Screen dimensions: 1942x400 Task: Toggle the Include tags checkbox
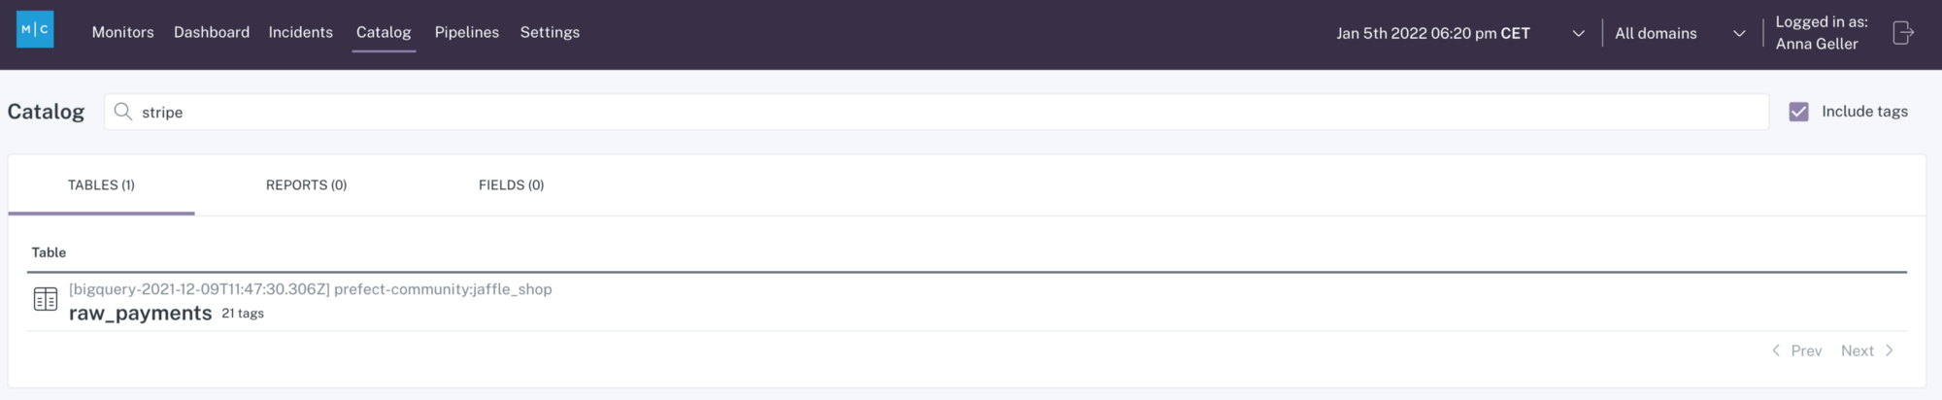(x=1798, y=112)
